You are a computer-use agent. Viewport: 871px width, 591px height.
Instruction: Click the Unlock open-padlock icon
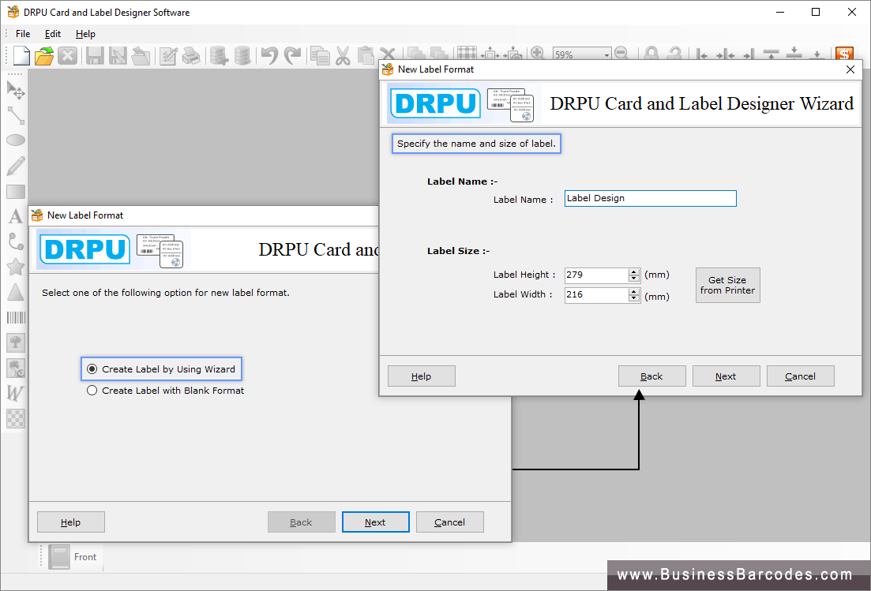(674, 54)
